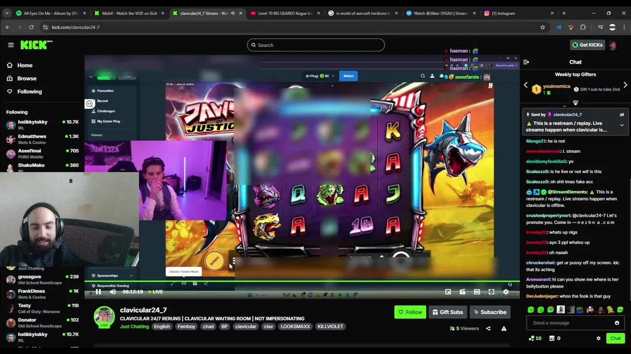
Task: Bookmark this page with star icon
Action: click(x=543, y=27)
